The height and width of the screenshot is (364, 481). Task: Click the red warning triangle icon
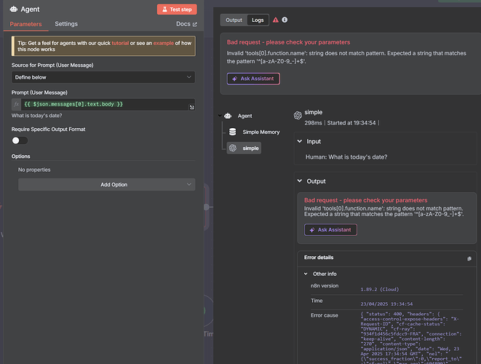pos(276,20)
